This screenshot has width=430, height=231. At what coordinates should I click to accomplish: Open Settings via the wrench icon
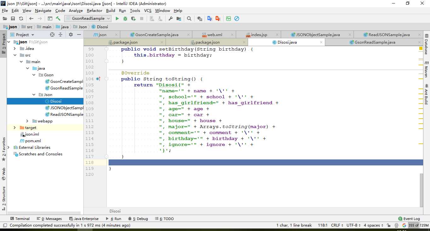tap(171, 19)
